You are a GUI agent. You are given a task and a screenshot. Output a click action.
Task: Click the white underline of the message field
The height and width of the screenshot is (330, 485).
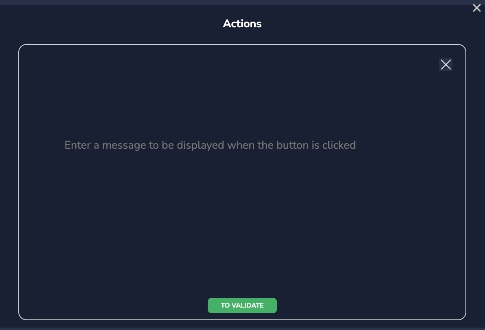(243, 213)
